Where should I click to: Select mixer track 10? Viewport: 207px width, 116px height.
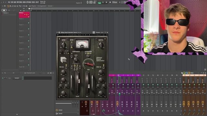(x=138, y=75)
